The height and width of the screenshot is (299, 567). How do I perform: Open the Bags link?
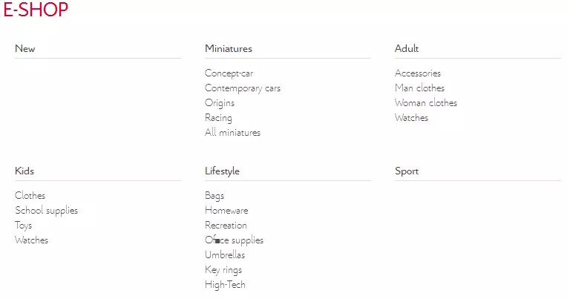(x=214, y=196)
